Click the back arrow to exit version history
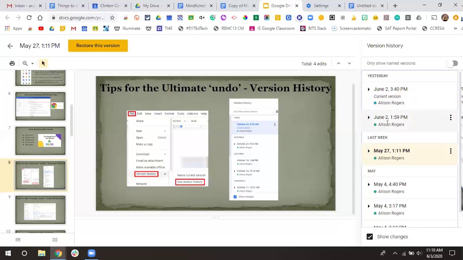The width and height of the screenshot is (463, 260). click(x=10, y=46)
